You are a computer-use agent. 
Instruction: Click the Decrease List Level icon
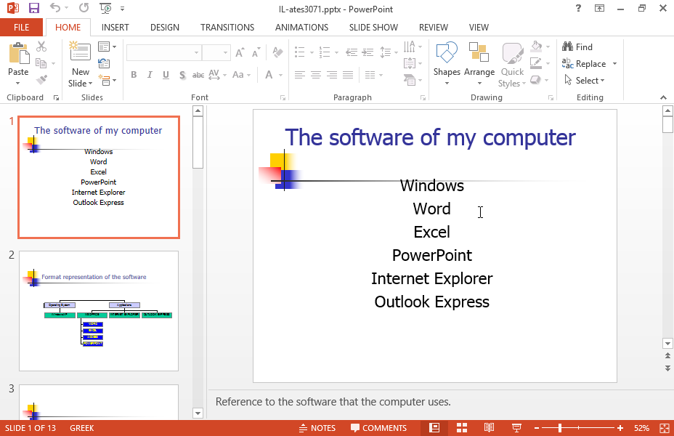[352, 52]
